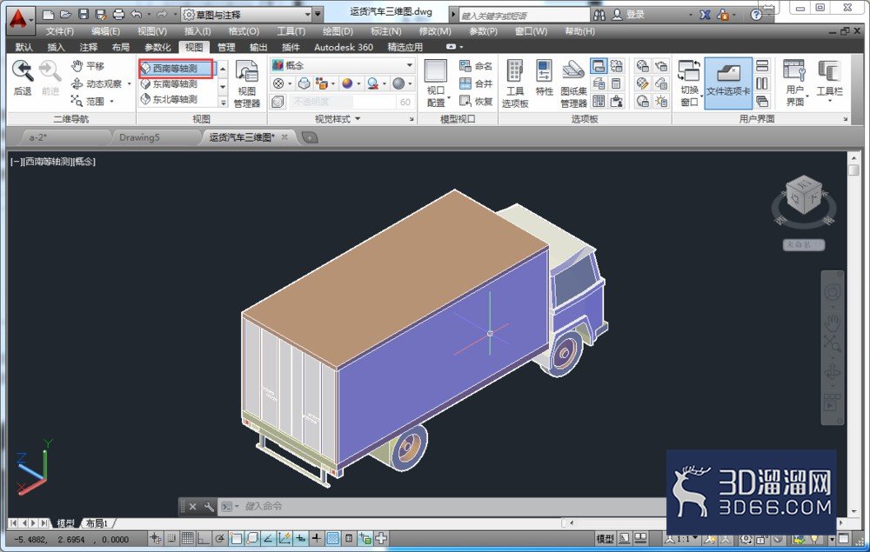Image resolution: width=870 pixels, height=552 pixels.
Task: Open the 视图管理器 (View Manager)
Action: (247, 83)
